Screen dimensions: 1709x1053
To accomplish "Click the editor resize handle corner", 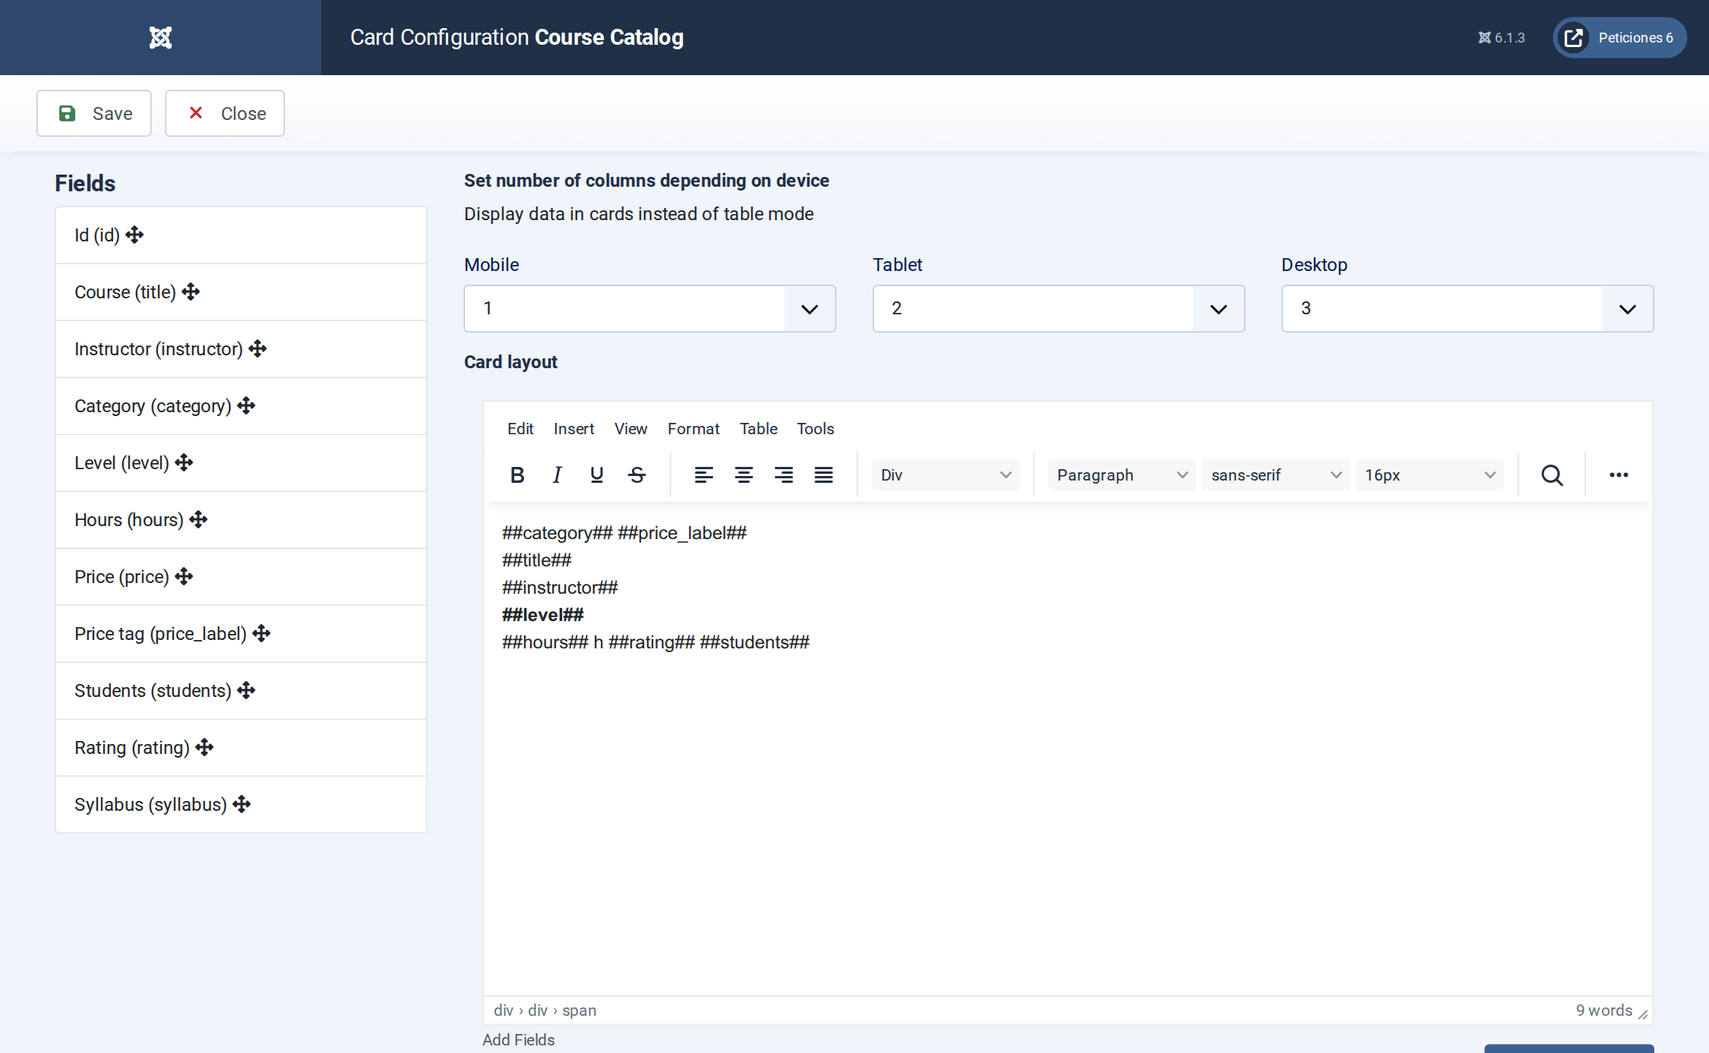I will pos(1643,1015).
